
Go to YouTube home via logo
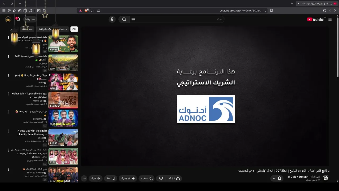(315, 19)
